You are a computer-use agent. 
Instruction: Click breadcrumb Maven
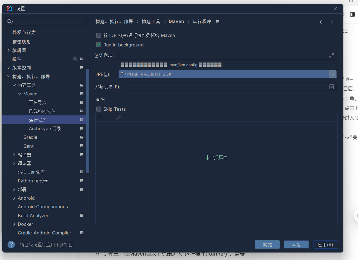[176, 21]
